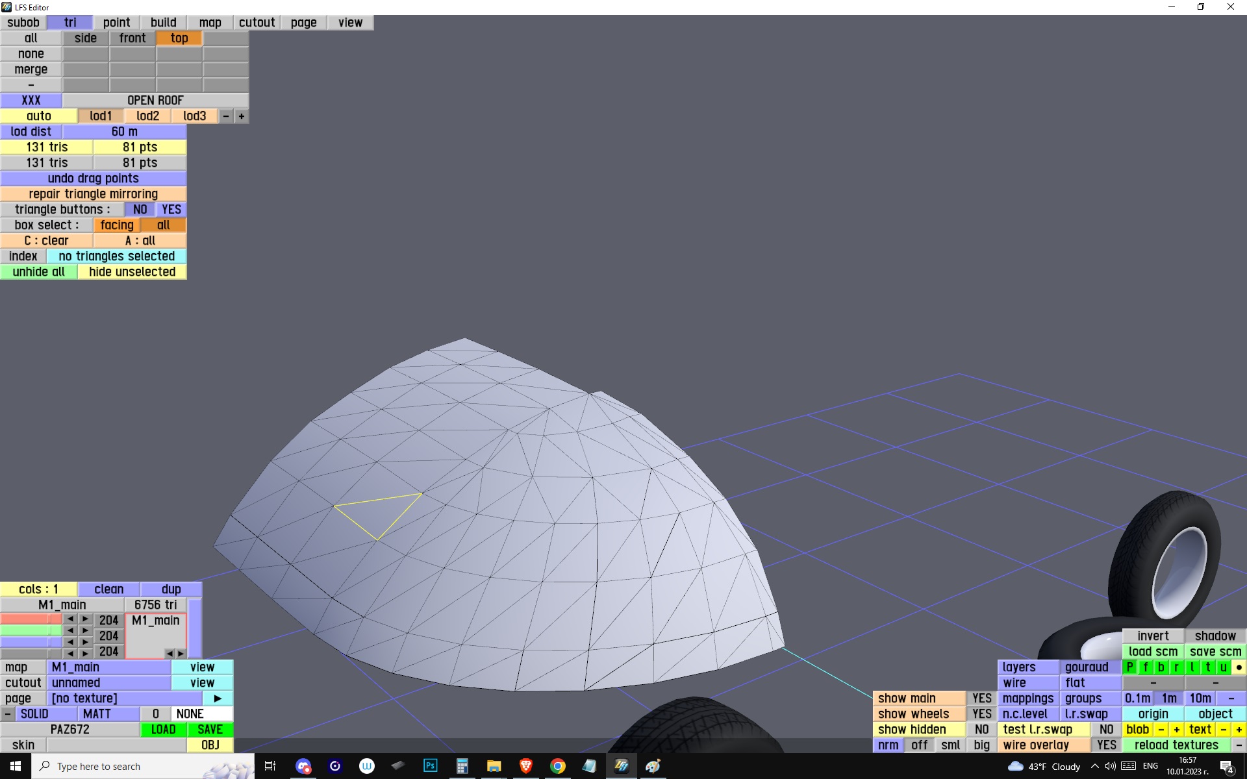1247x779 pixels.
Task: Click the plus button next to lod3
Action: coord(242,116)
